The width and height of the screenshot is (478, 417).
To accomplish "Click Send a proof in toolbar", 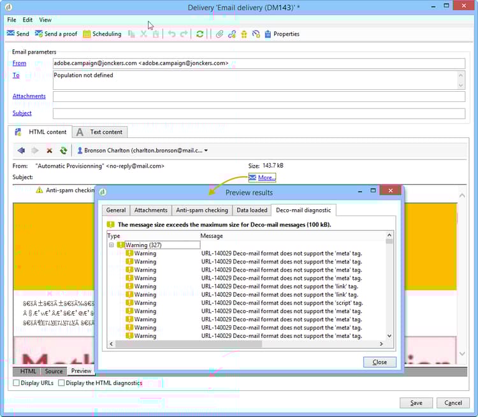I will click(x=55, y=34).
